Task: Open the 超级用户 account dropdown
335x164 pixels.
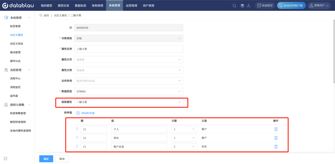Action: click(x=319, y=6)
